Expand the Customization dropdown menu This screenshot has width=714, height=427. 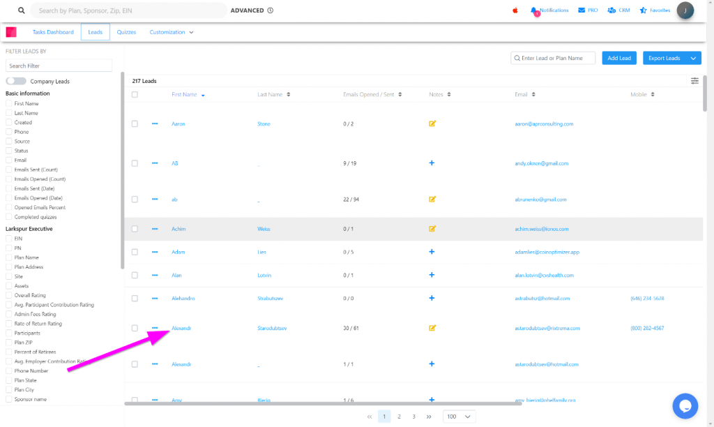(x=172, y=32)
